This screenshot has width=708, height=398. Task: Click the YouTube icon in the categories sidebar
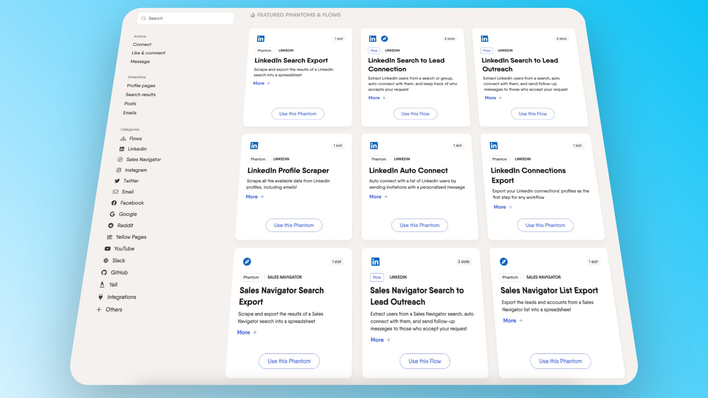pos(108,249)
